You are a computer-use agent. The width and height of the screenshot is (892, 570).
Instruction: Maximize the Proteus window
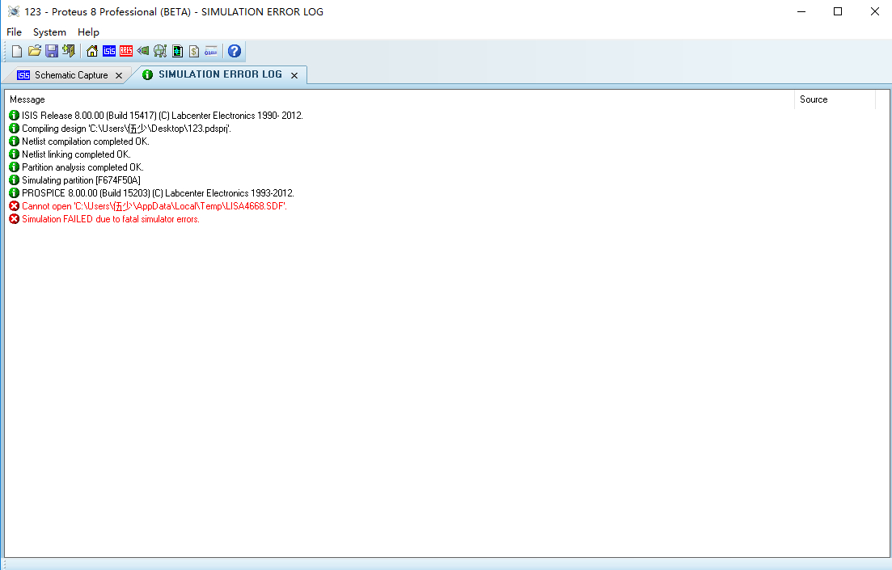pos(837,11)
